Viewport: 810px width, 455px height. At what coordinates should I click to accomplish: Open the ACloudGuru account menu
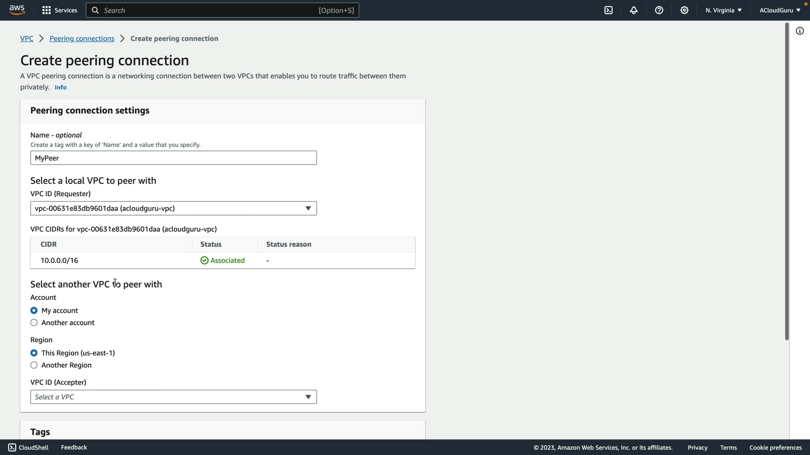click(x=779, y=10)
